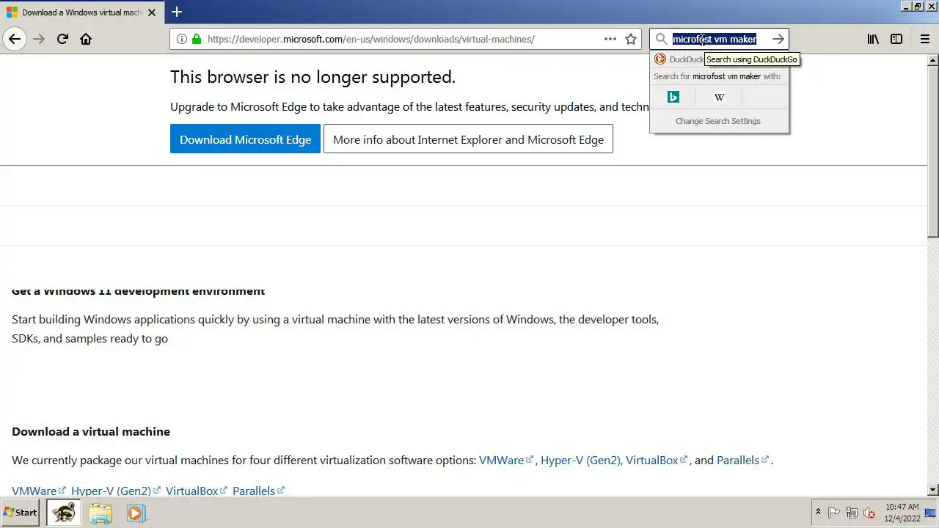The height and width of the screenshot is (528, 939).
Task: Reload the current page
Action: click(63, 39)
